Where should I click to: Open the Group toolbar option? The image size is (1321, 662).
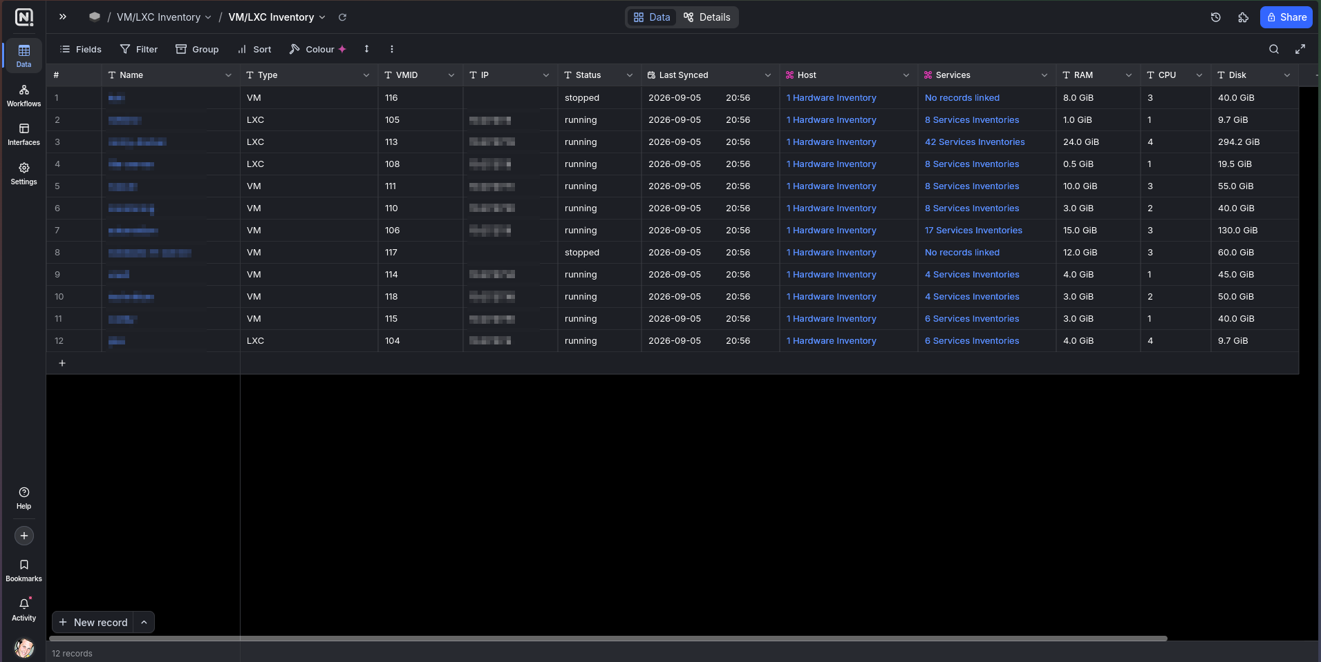pos(197,49)
